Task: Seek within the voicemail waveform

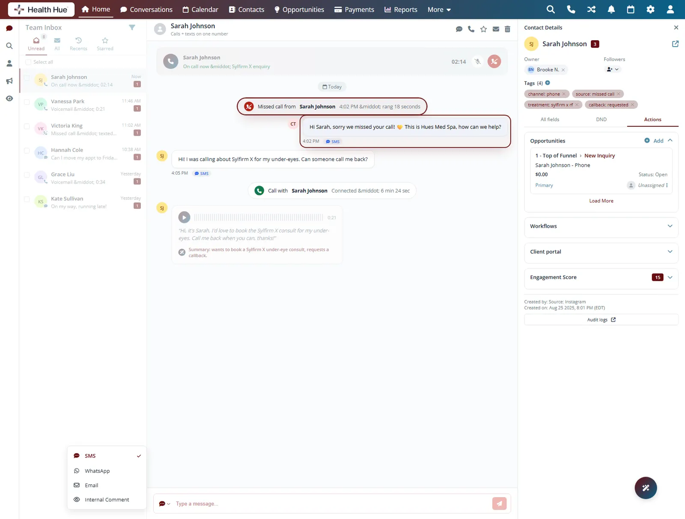Action: point(259,217)
